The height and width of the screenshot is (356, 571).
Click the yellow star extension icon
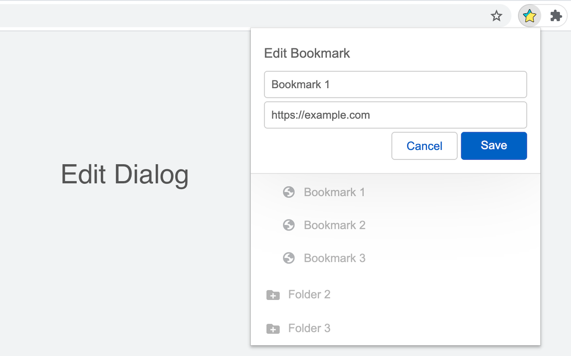(530, 16)
